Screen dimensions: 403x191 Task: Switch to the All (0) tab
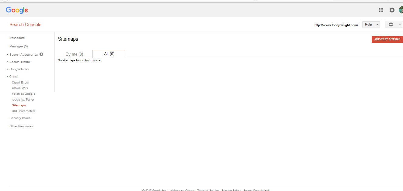click(109, 54)
